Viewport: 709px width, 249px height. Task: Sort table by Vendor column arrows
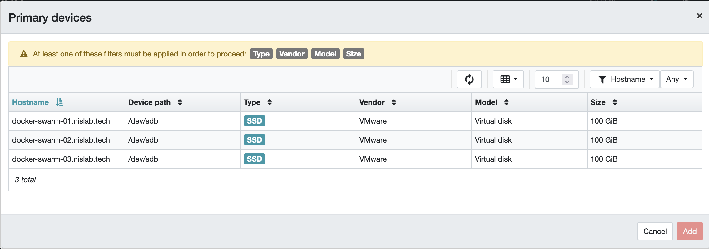[394, 102]
